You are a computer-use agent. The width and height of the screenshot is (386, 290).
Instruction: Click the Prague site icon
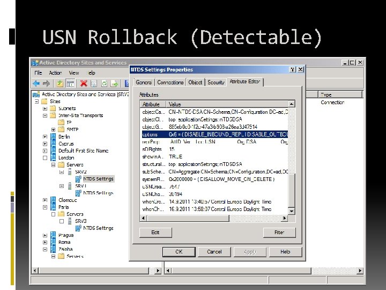pyautogui.click(x=53, y=235)
